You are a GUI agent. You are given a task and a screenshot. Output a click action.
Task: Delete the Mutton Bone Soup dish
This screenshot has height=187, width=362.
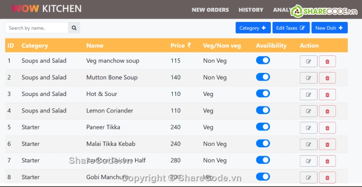coord(327,78)
